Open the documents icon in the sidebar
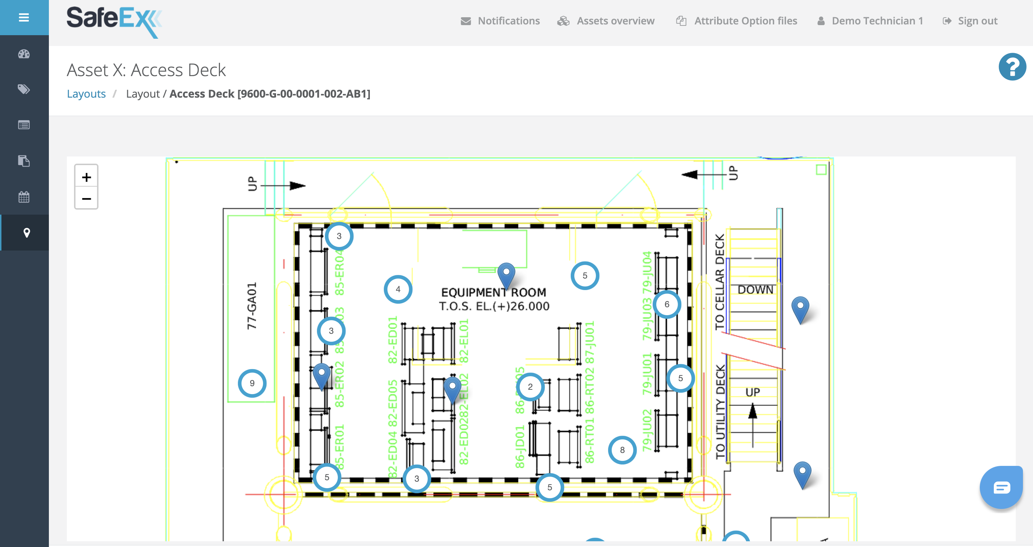 (x=24, y=161)
